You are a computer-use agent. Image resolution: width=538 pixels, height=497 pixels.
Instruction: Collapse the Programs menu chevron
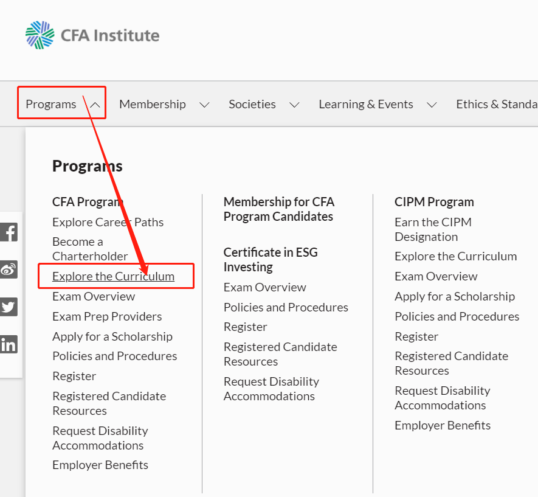click(x=95, y=105)
